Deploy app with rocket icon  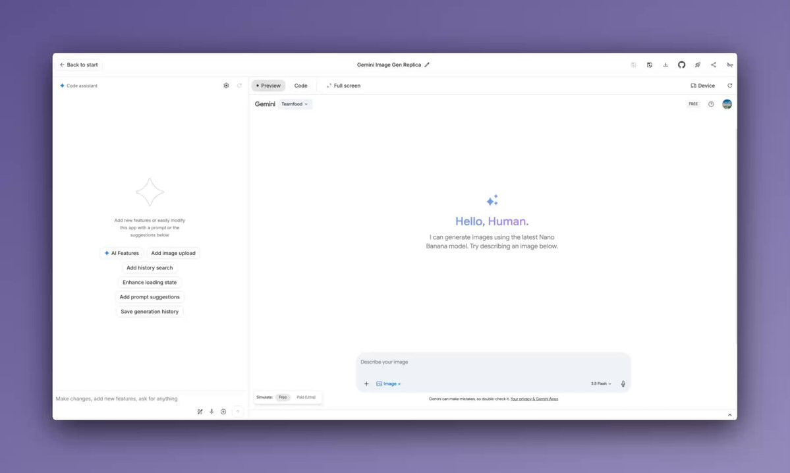coord(698,65)
